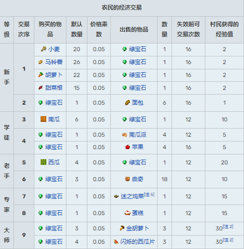
Task: Open the 甜菜根 link
Action: [54, 88]
